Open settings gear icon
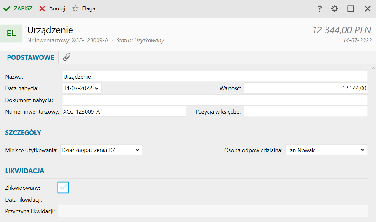Image resolution: width=376 pixels, height=222 pixels. tap(335, 9)
